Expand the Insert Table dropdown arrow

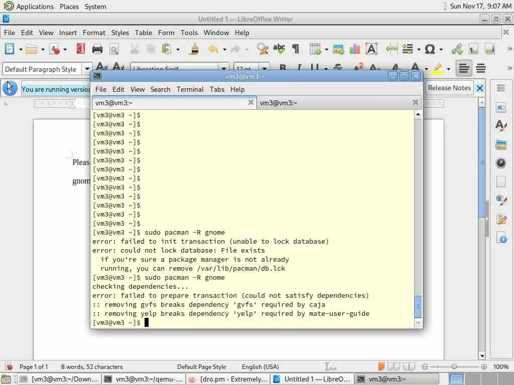pyautogui.click(x=326, y=50)
